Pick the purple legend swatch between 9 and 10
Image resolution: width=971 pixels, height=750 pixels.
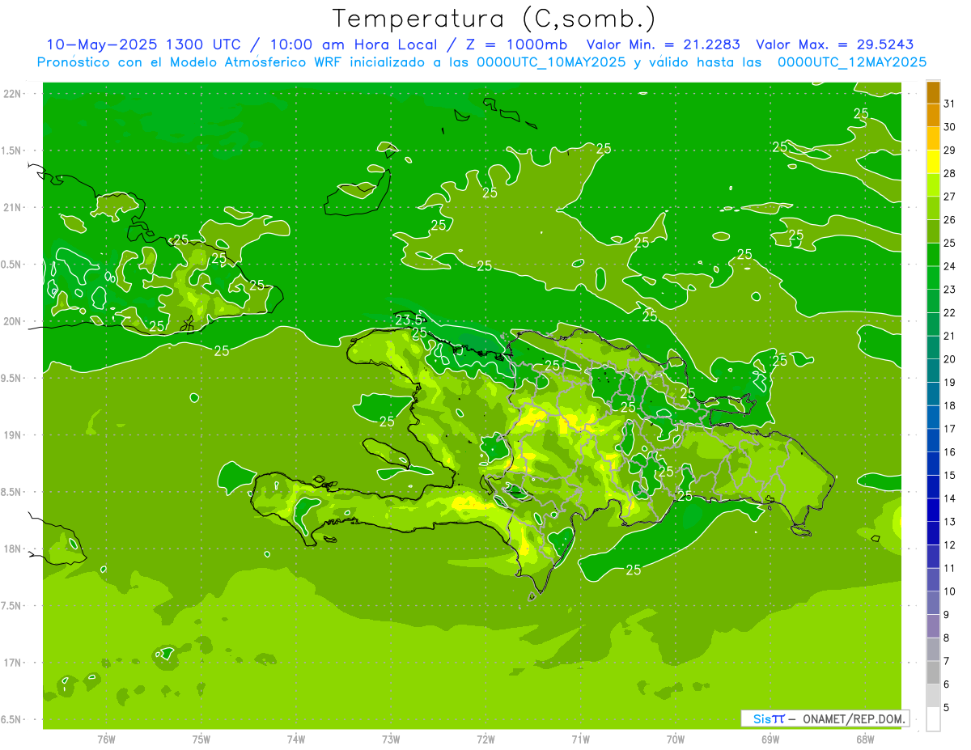[x=933, y=604]
